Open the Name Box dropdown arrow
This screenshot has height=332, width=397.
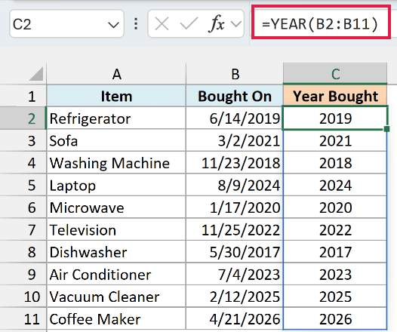tap(113, 25)
